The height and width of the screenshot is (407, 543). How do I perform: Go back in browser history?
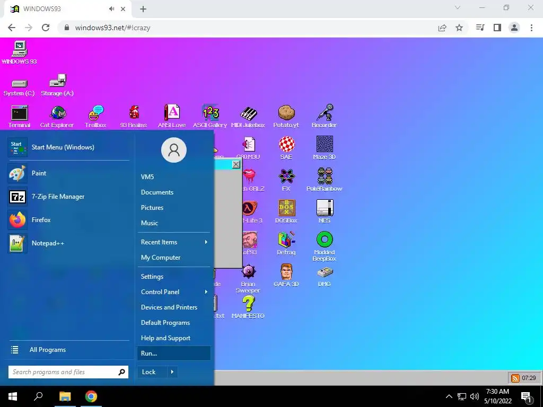[12, 28]
